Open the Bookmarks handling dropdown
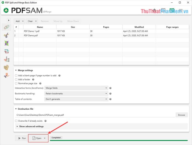192x145 pixels. 76,93
